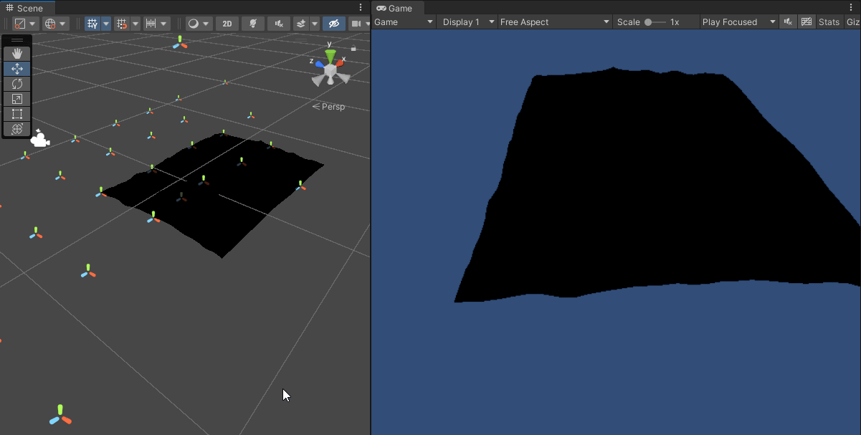Select the Rect Transform tool
The height and width of the screenshot is (435, 861).
[16, 114]
